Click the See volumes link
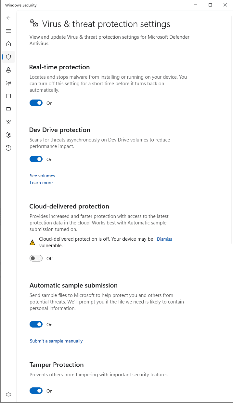 pyautogui.click(x=43, y=176)
